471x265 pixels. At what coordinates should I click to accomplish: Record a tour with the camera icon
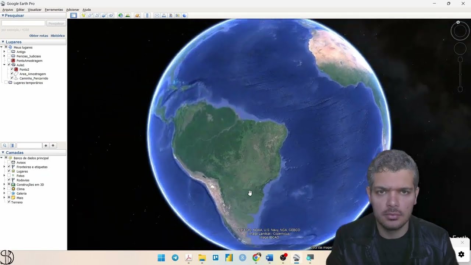(111, 15)
